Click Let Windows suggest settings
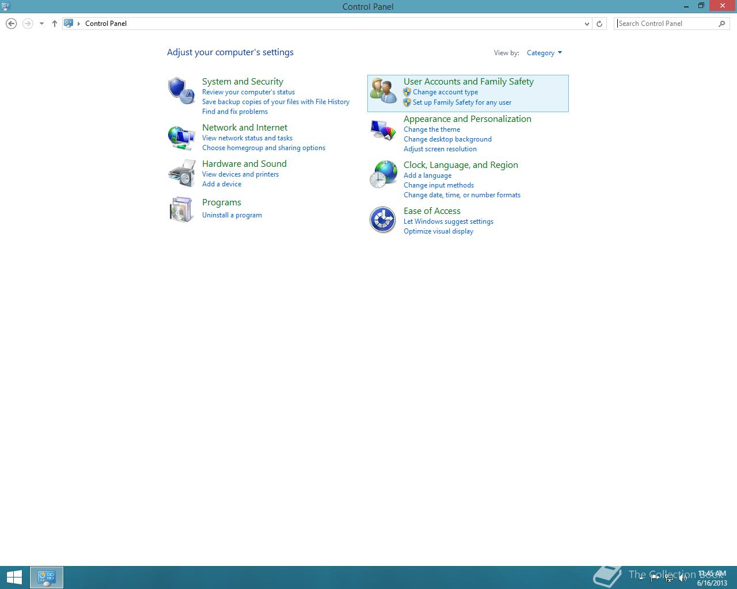Screen dimensions: 737x589 449,221
